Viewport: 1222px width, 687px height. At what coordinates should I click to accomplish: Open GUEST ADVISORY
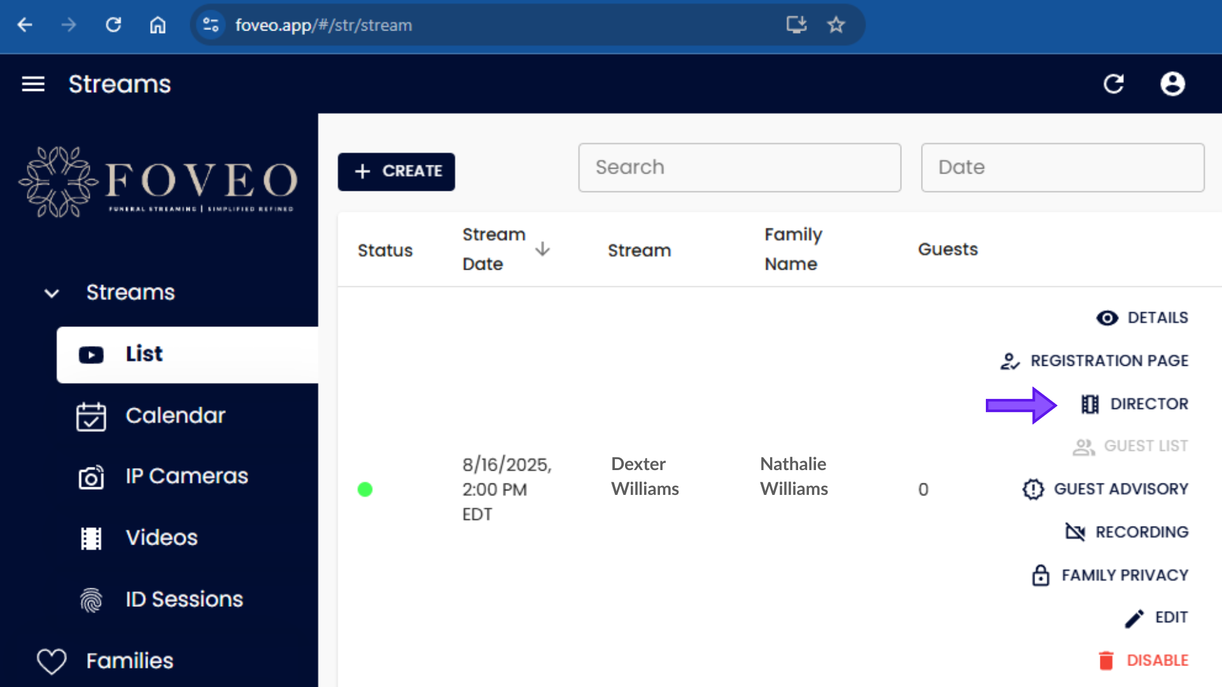1105,489
